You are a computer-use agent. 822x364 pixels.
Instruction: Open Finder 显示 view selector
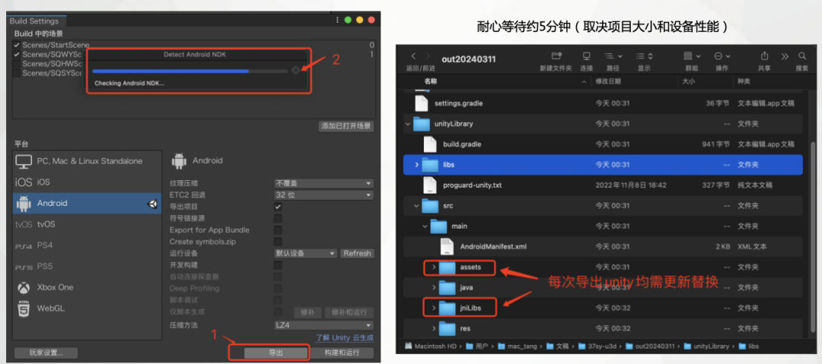click(645, 55)
